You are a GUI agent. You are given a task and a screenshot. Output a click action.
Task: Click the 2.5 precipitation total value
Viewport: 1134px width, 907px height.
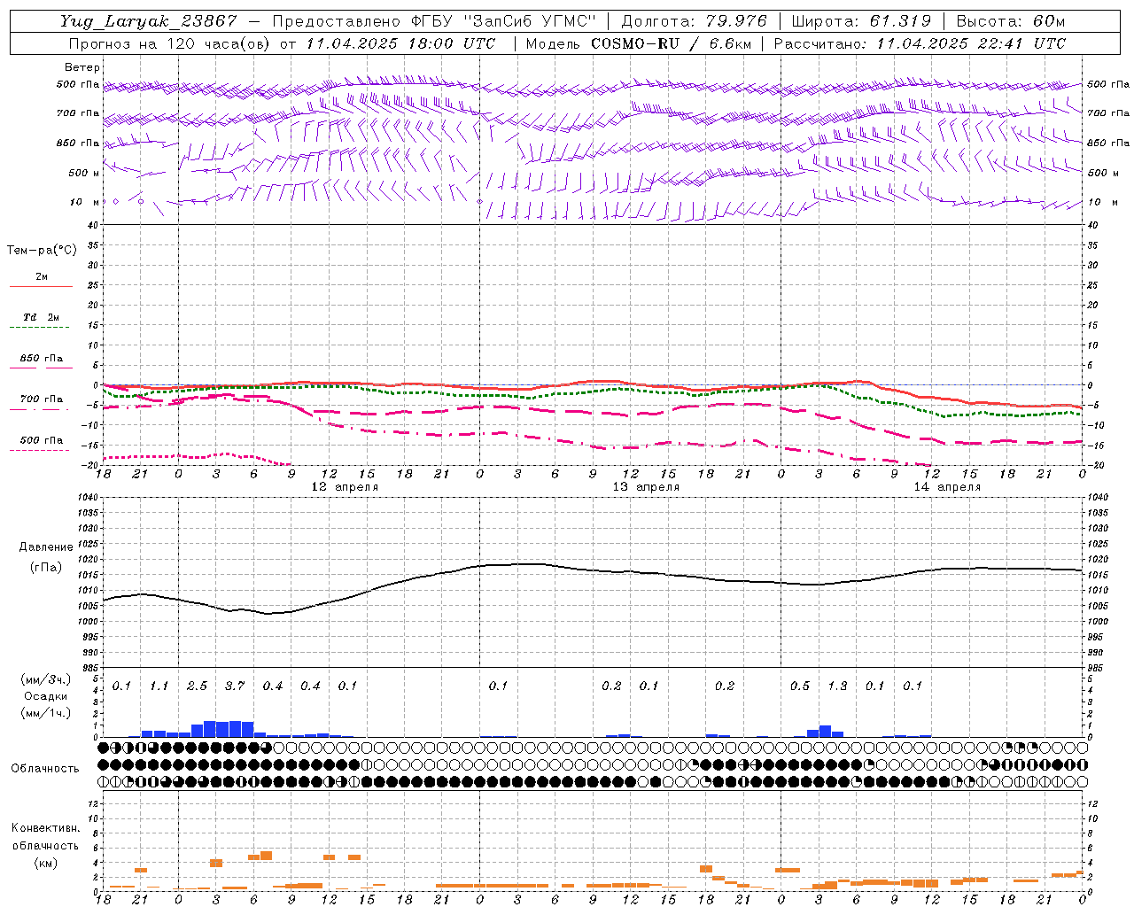click(197, 686)
